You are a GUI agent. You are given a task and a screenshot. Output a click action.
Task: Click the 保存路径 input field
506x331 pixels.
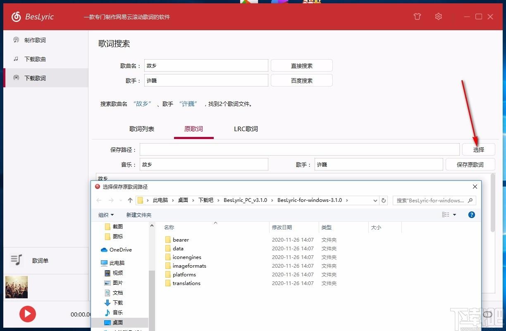pos(300,149)
